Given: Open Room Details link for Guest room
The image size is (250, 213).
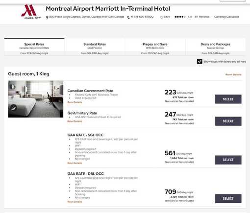Looking at the screenshot, I should (x=233, y=74).
